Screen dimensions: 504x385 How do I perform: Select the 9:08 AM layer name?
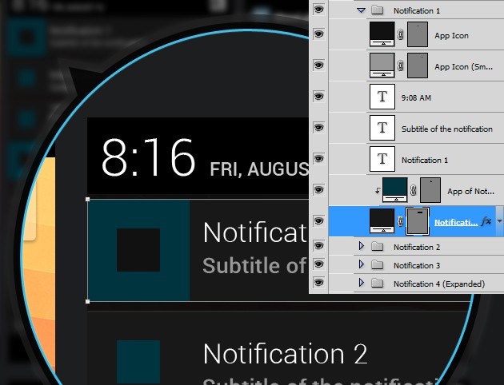click(416, 98)
